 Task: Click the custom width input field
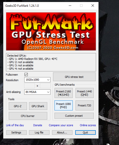pos(29,86)
